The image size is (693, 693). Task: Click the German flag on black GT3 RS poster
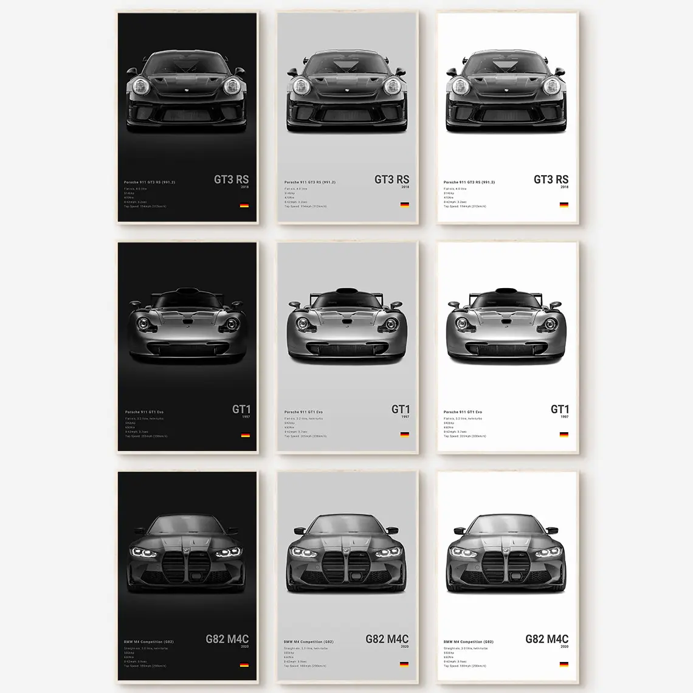(x=244, y=205)
